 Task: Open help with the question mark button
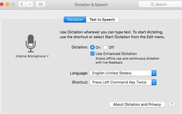pyautogui.click(x=171, y=104)
